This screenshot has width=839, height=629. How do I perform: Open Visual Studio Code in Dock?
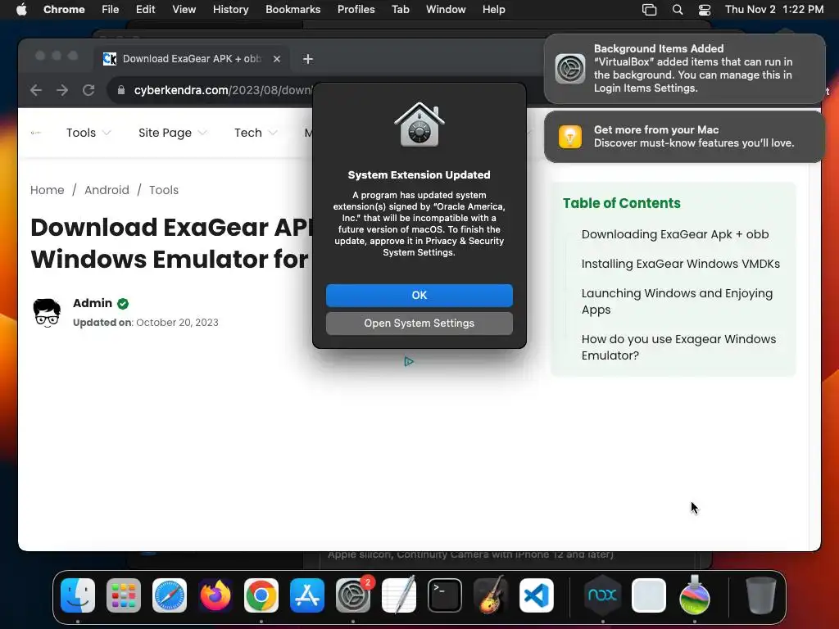[536, 595]
